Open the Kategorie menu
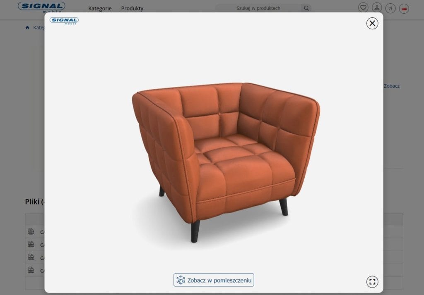 click(100, 8)
